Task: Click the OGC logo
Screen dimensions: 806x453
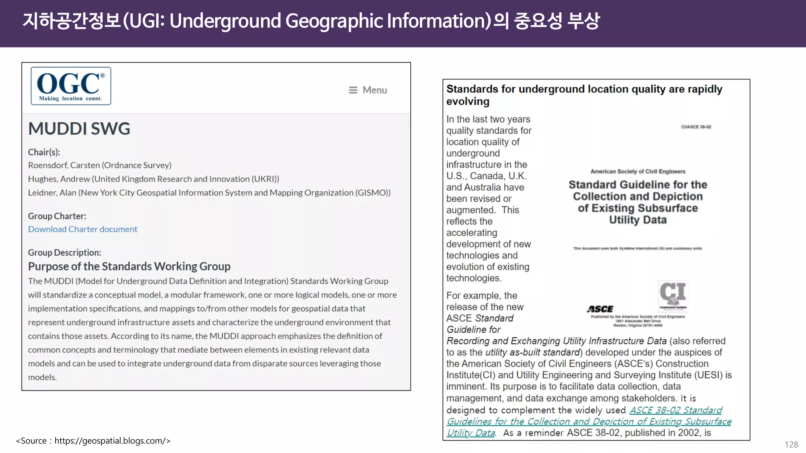Action: (71, 86)
